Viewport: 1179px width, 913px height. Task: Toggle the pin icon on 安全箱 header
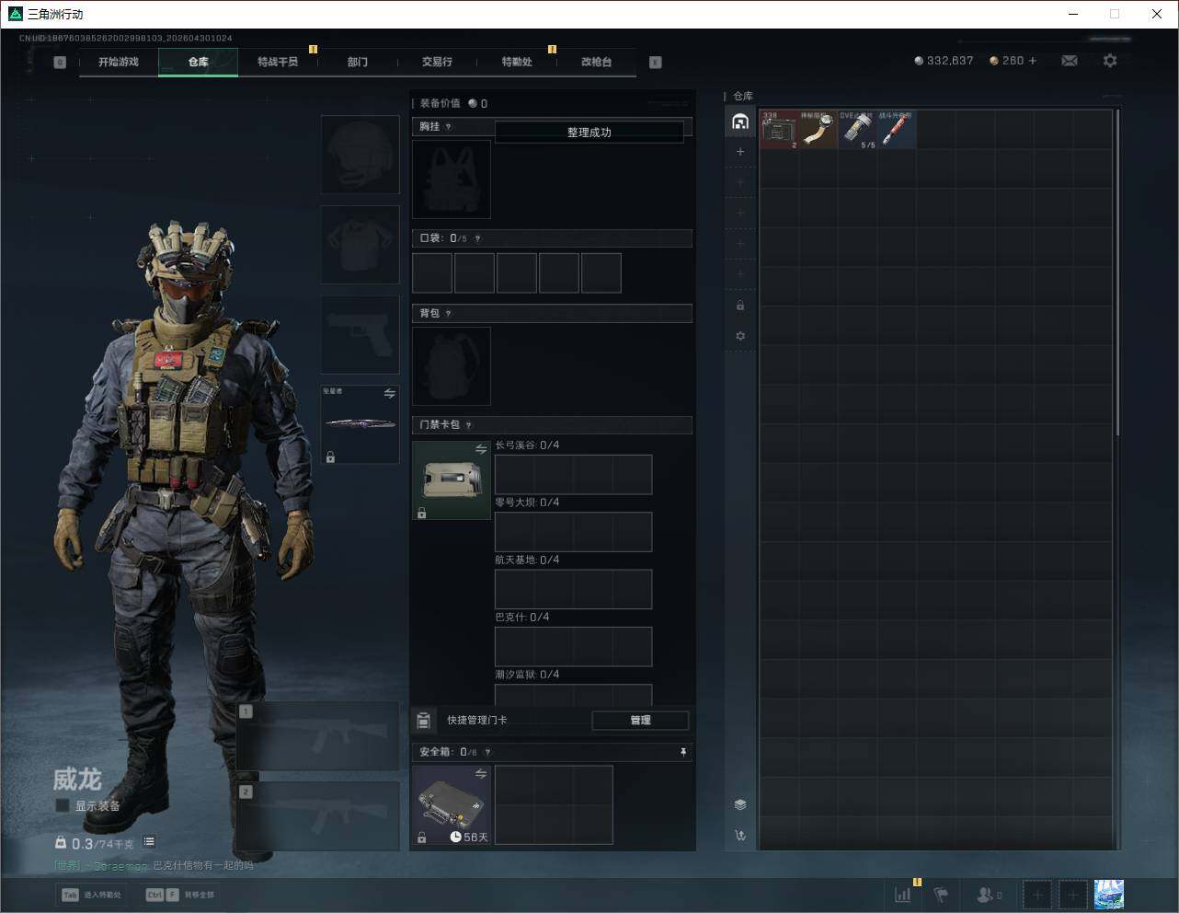click(x=683, y=753)
